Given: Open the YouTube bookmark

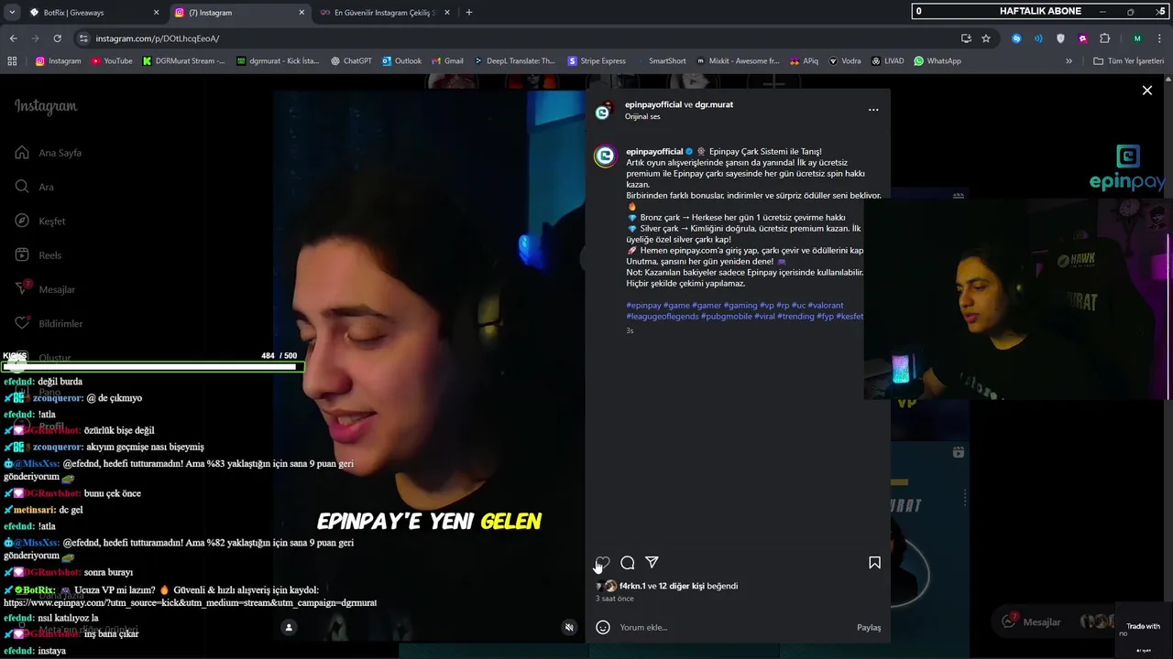Looking at the screenshot, I should click(112, 61).
